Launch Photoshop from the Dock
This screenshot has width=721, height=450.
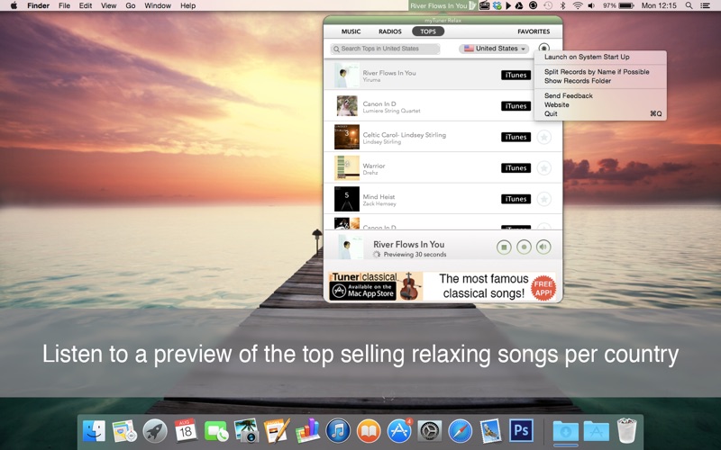point(521,431)
